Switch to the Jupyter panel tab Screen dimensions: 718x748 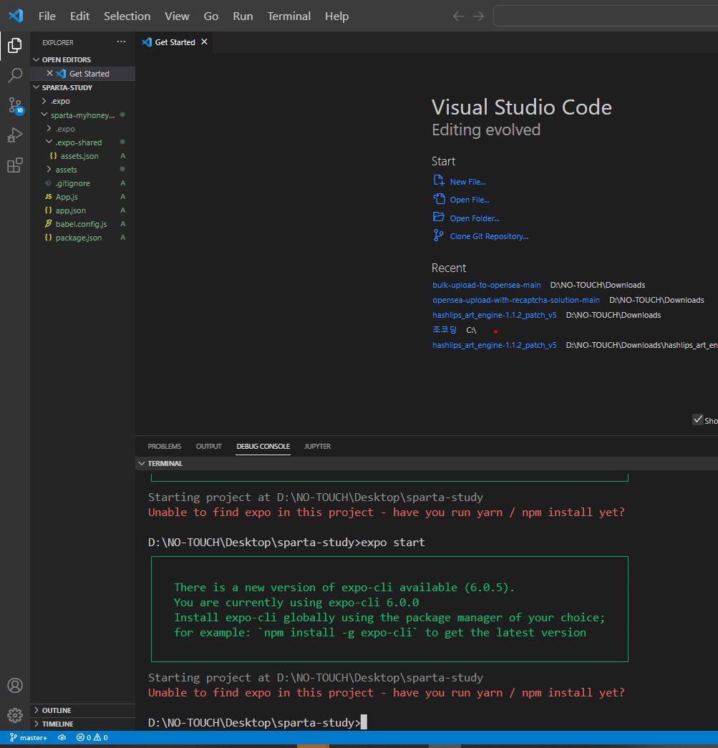coord(317,446)
